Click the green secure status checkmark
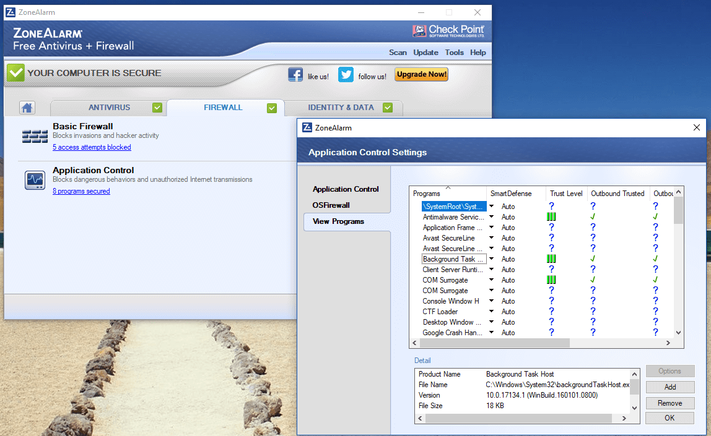 coord(16,73)
